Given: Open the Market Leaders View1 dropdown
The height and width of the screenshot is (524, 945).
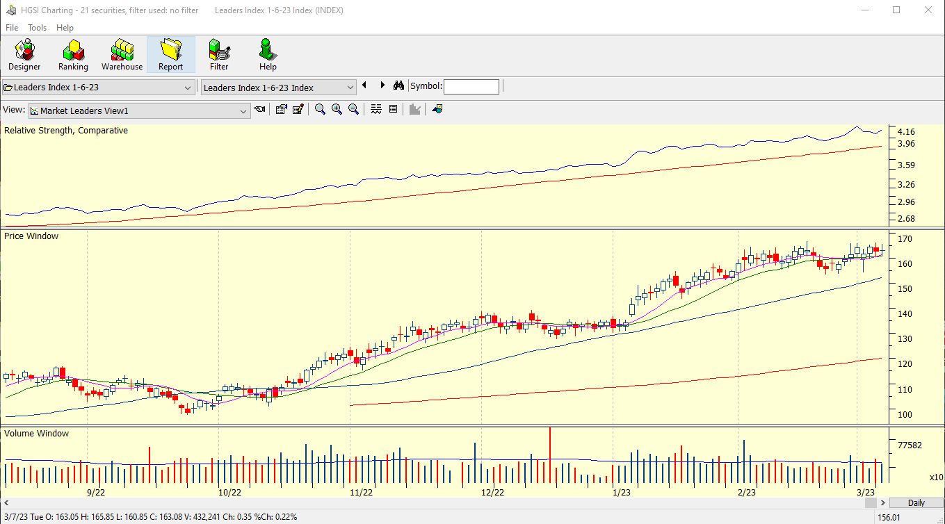Looking at the screenshot, I should pyautogui.click(x=243, y=110).
